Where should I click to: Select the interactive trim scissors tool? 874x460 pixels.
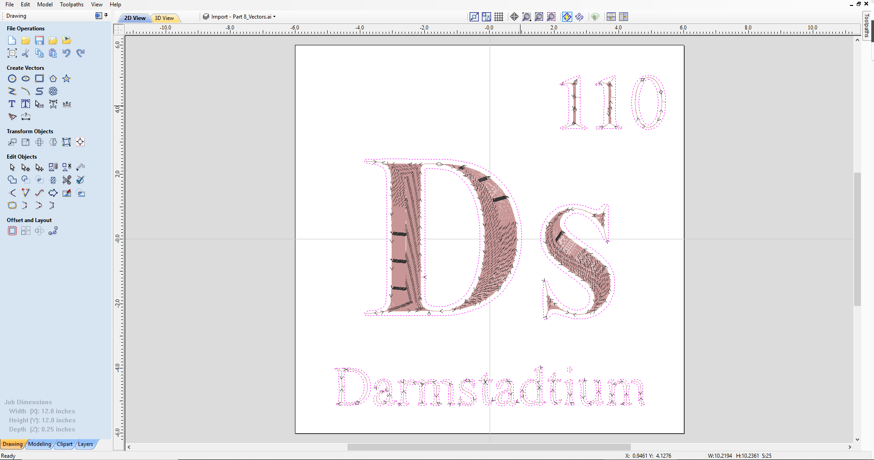67,180
